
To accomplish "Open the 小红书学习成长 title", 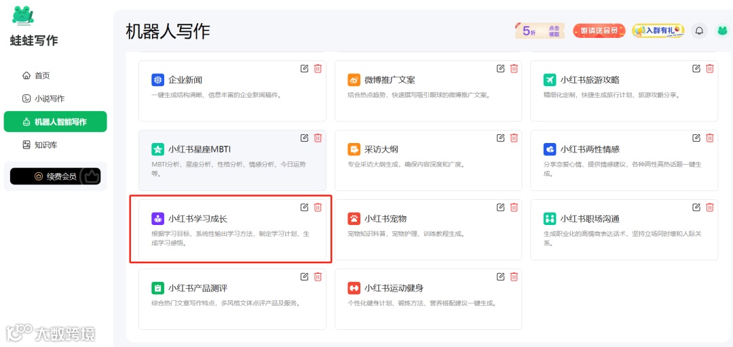I will point(198,218).
